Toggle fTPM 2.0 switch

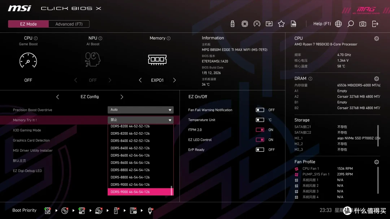point(260,130)
